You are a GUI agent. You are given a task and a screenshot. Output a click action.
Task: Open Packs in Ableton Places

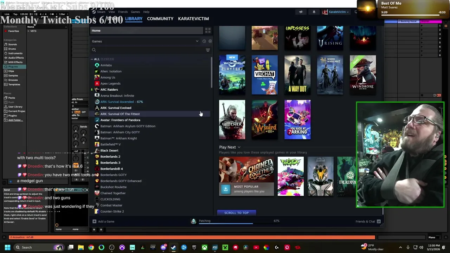point(12,98)
